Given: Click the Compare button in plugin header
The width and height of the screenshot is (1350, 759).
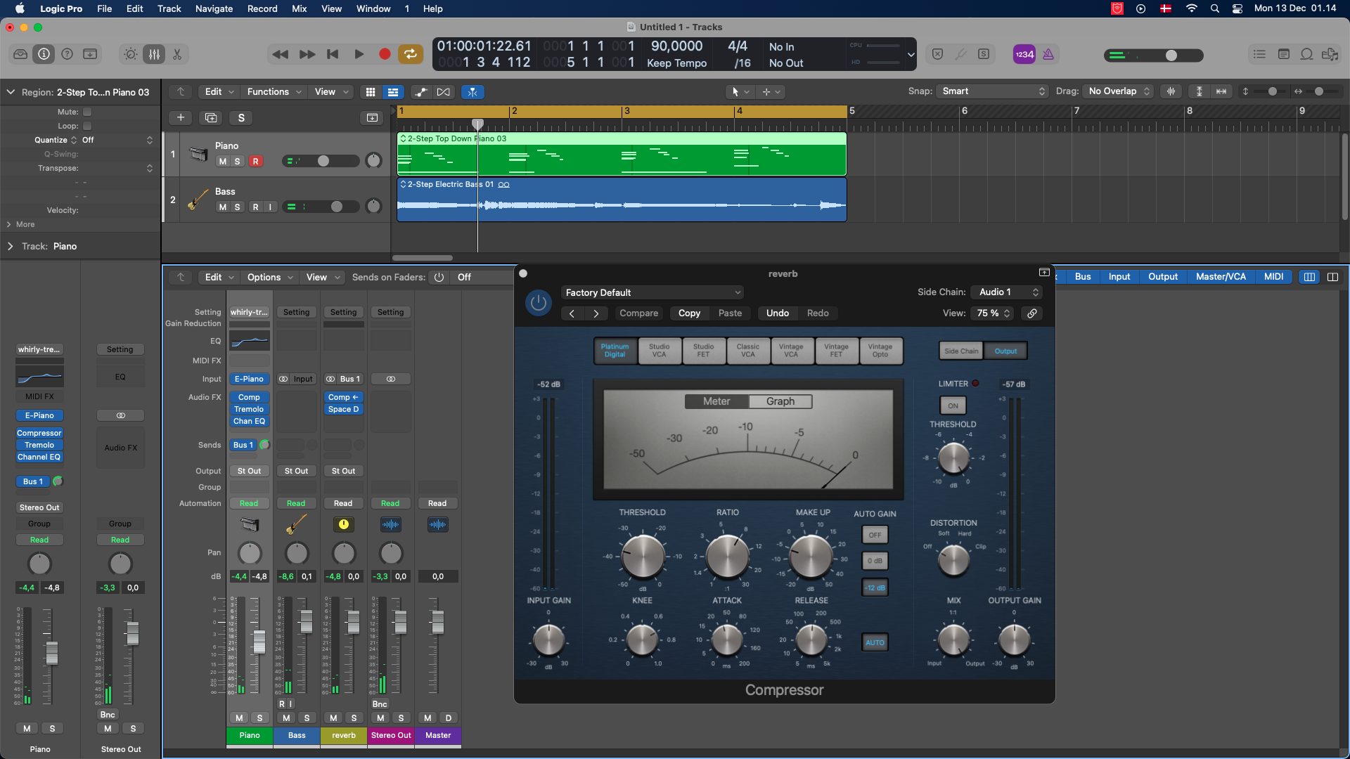Looking at the screenshot, I should pyautogui.click(x=638, y=313).
